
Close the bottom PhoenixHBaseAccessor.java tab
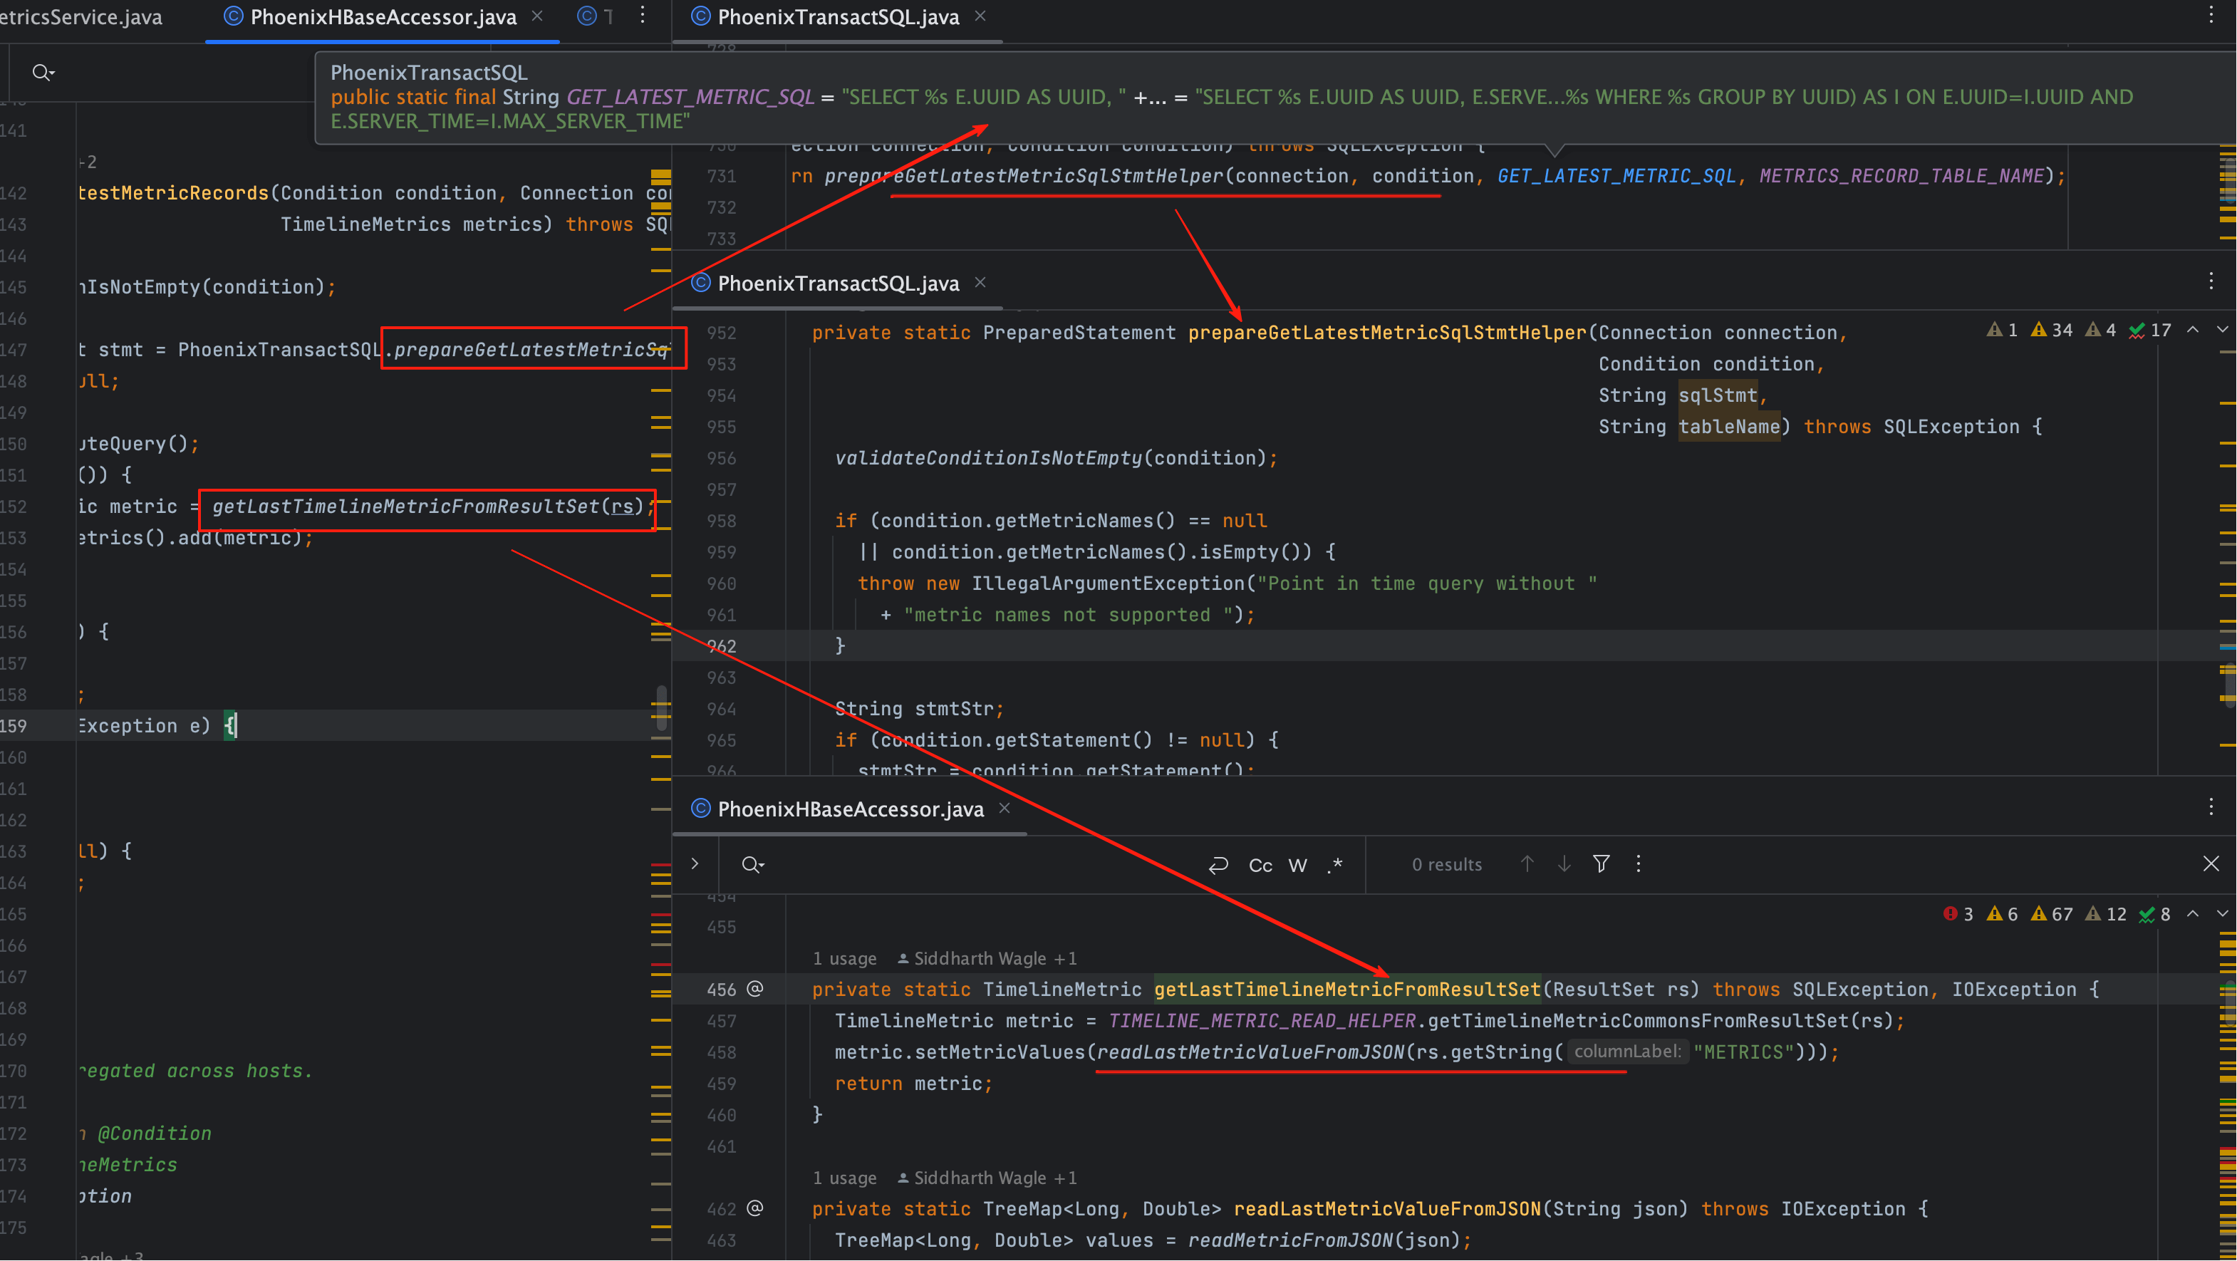1004,809
